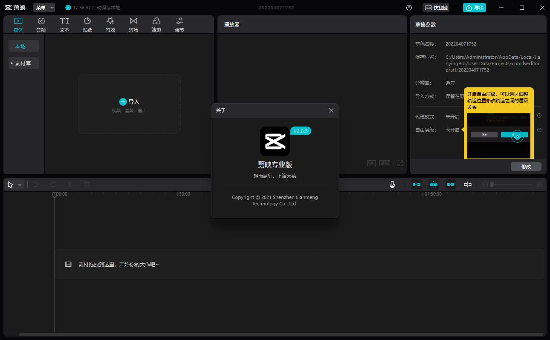Click the 轻而易剪,上演大幕 slogan text
This screenshot has width=550, height=340.
tap(275, 176)
